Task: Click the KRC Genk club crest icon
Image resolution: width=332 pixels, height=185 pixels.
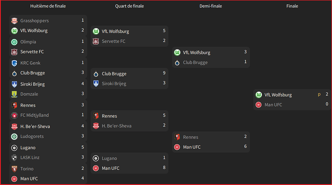Action: click(14, 63)
